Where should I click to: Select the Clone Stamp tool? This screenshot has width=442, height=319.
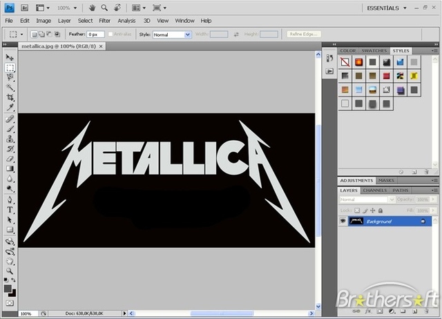(10, 139)
